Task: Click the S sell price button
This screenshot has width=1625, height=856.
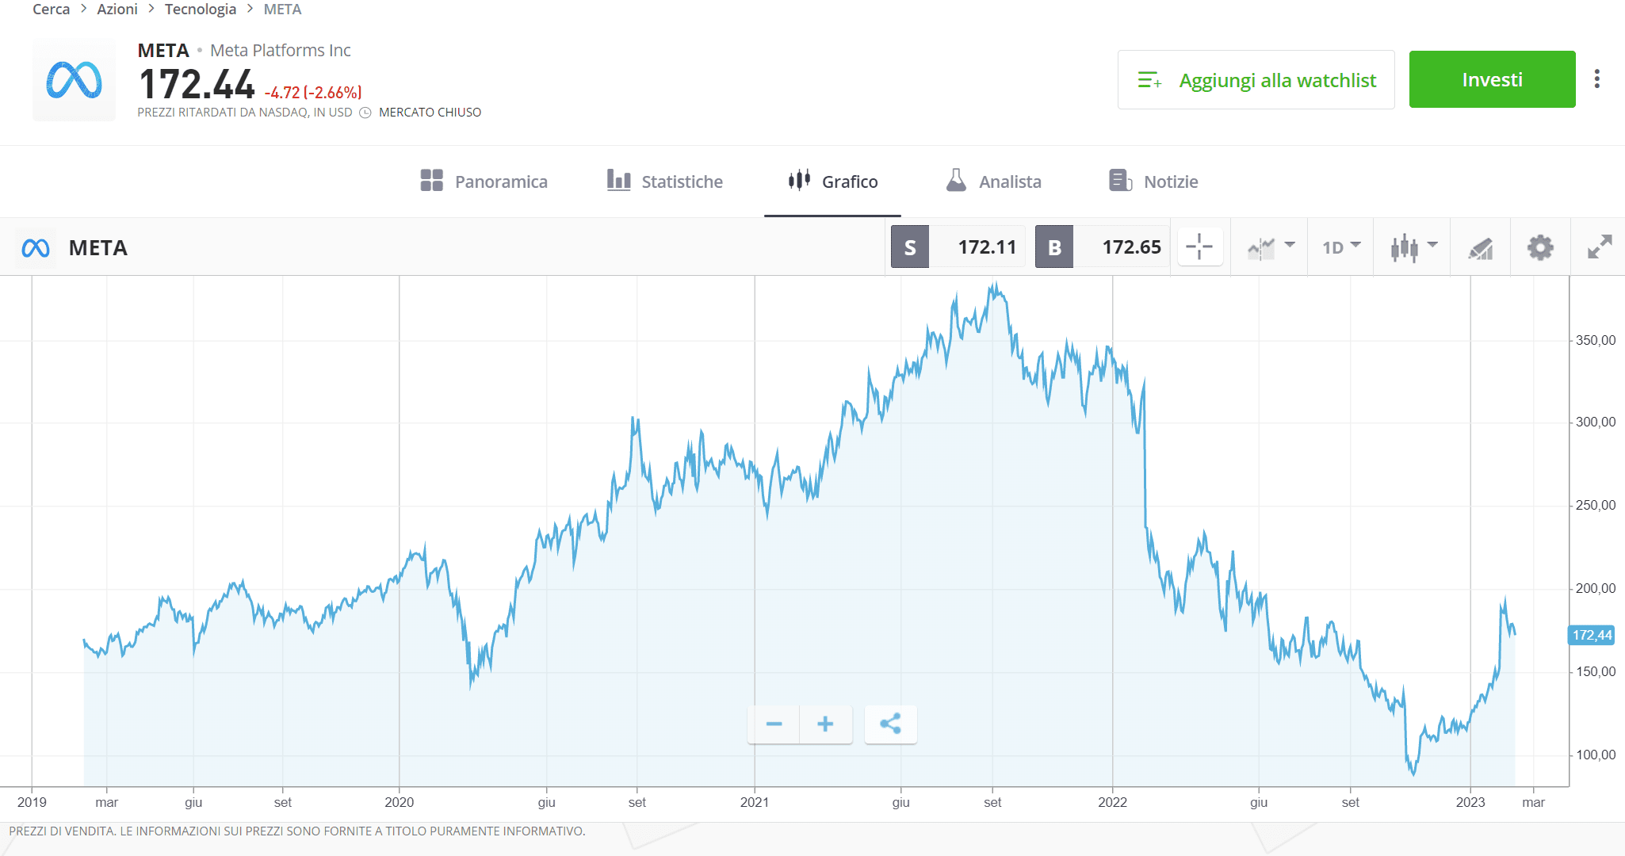Action: [910, 247]
